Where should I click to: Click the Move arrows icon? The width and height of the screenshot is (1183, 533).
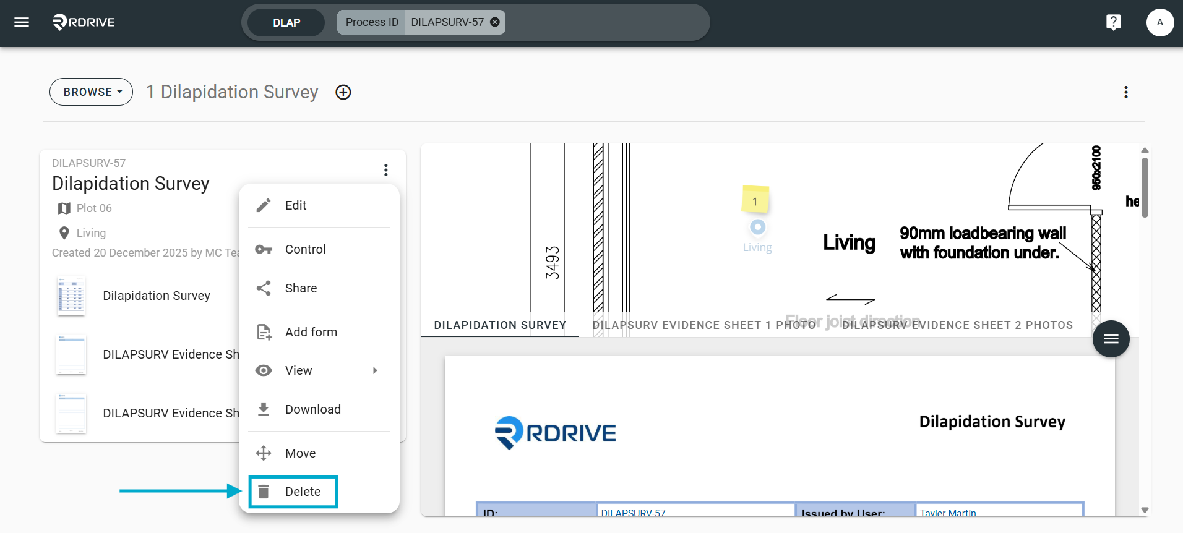coord(264,453)
